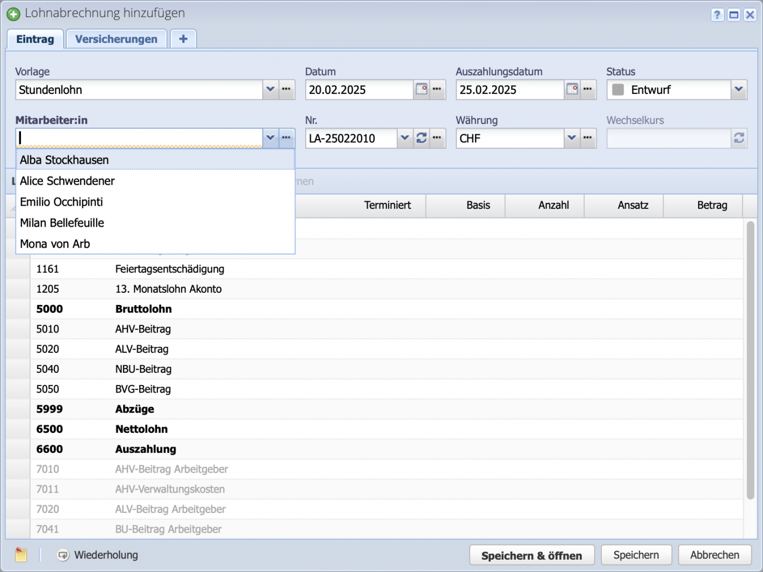Click Speichern & öffnen
Screen dimensions: 763x572
click(531, 555)
